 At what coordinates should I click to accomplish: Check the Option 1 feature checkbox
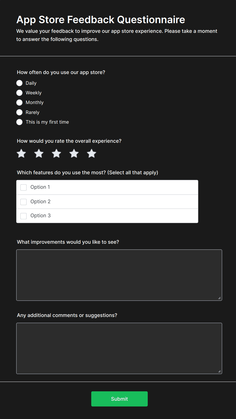point(23,187)
